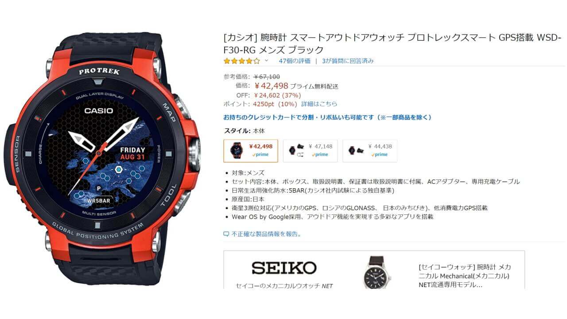The width and height of the screenshot is (567, 319).
Task: Select the ¥42,498 style option
Action: point(251,151)
